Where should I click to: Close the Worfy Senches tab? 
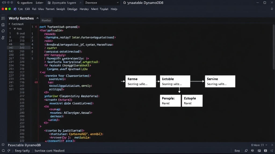[x=37, y=18]
